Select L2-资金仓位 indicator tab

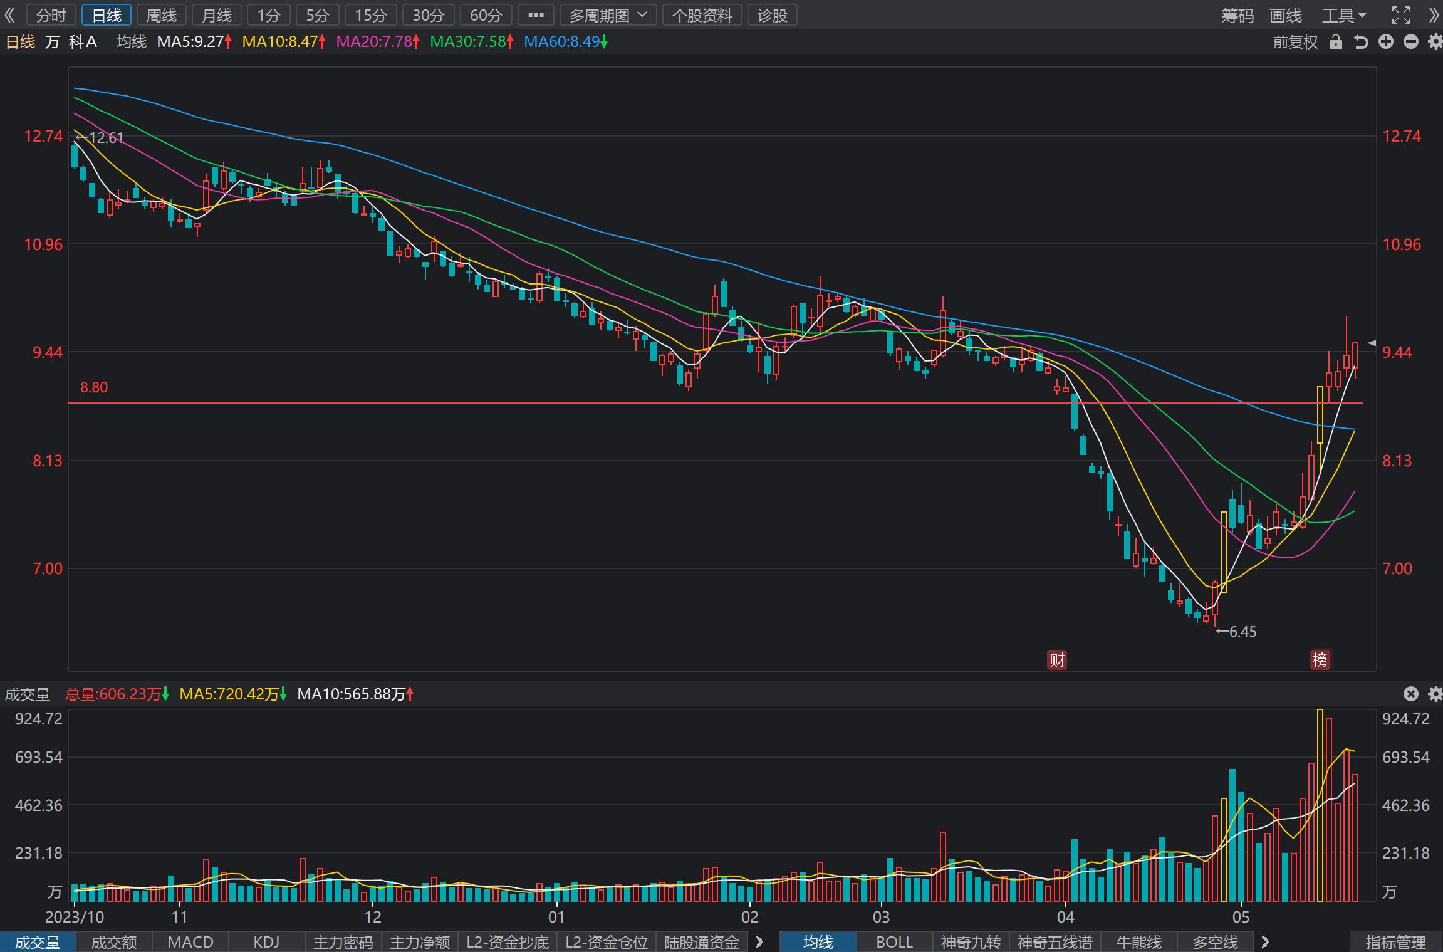tap(607, 942)
